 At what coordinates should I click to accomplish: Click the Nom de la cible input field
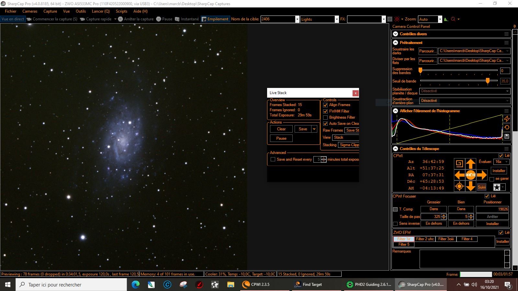278,19
